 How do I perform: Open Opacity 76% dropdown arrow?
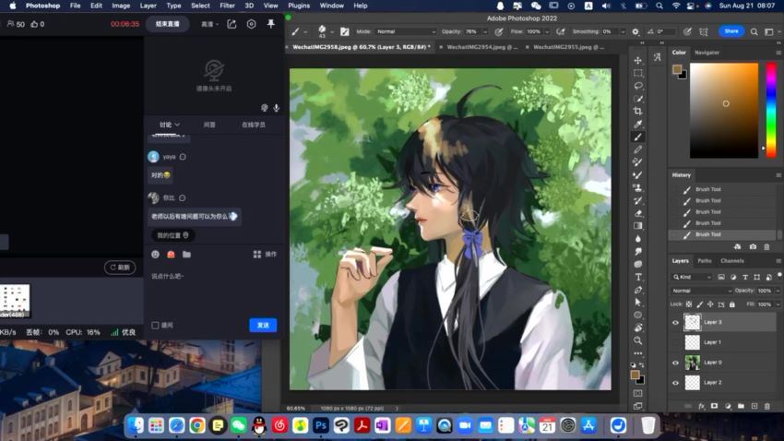pos(484,31)
